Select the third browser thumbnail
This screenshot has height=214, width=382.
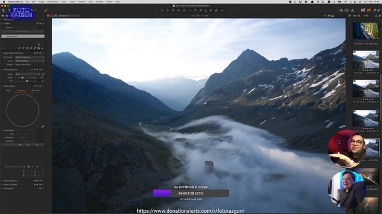(366, 89)
